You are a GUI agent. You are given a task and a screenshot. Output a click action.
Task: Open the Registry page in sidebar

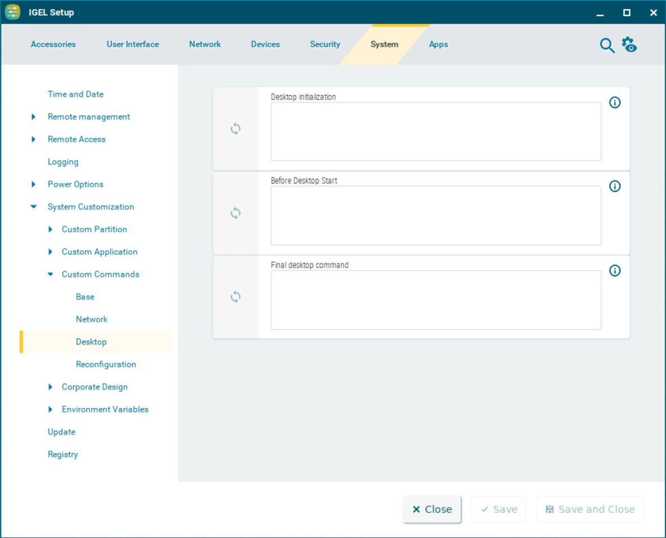pos(62,455)
